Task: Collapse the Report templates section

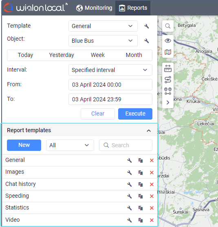Action: [x=149, y=131]
